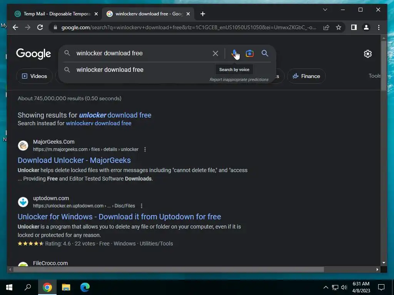Open uptodown.com result options menu
The height and width of the screenshot is (295, 394).
(142, 206)
